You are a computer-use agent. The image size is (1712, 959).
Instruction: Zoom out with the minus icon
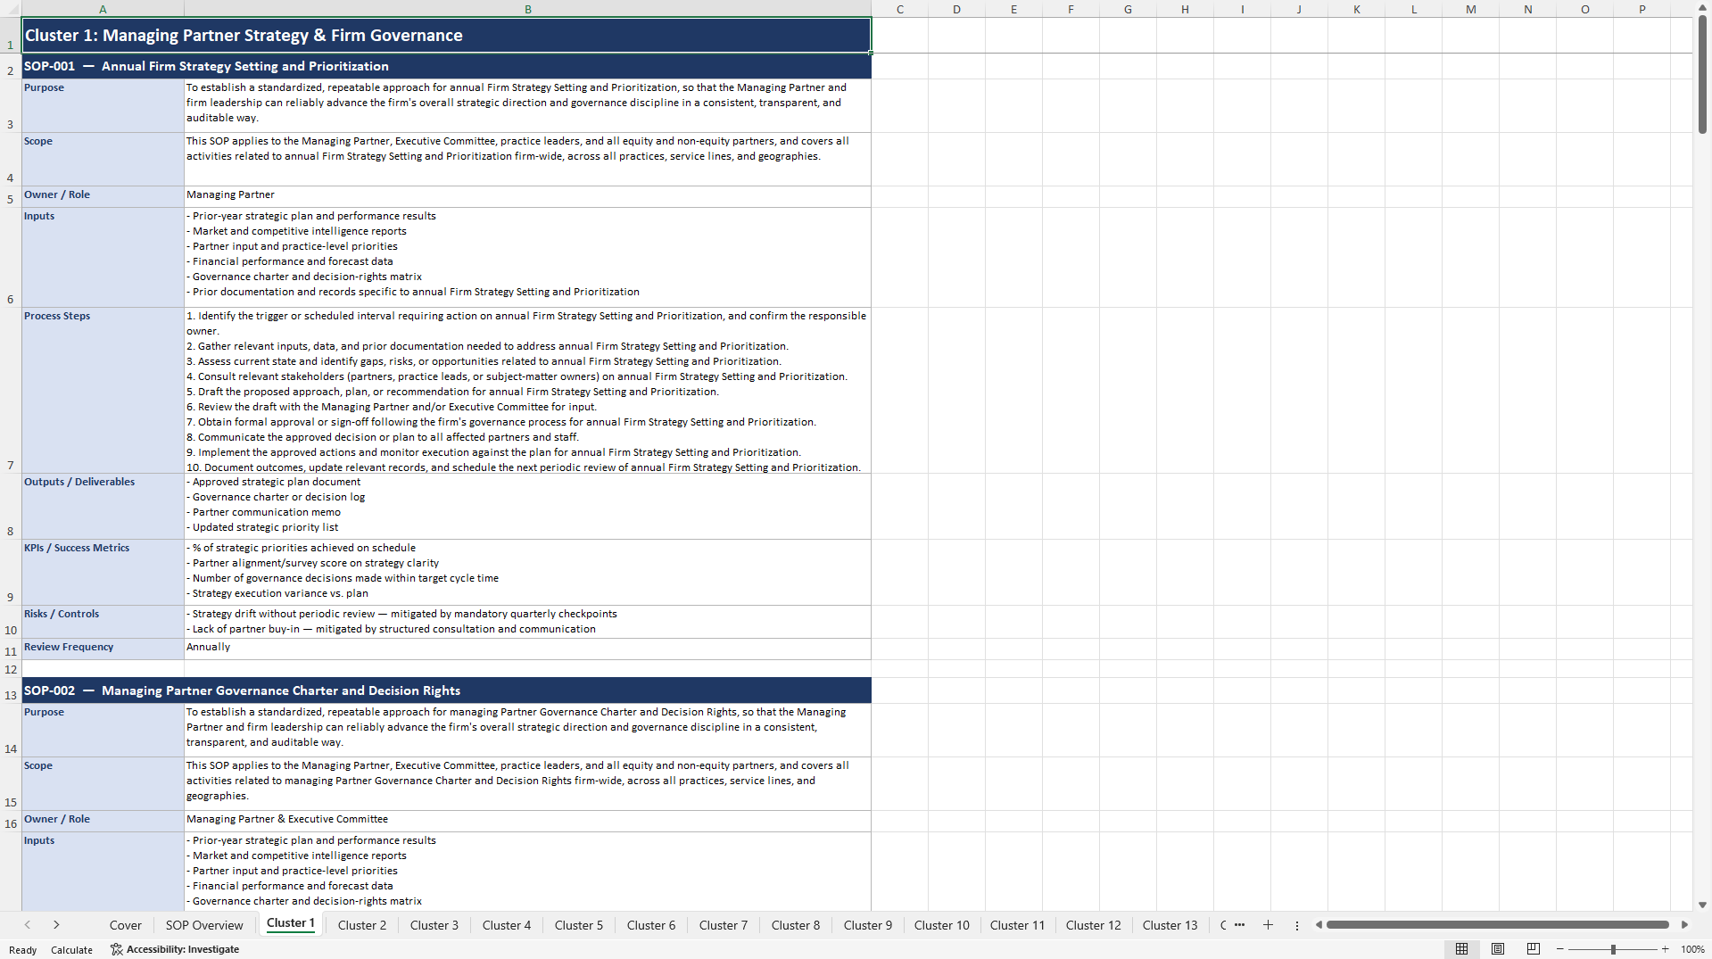1559,949
